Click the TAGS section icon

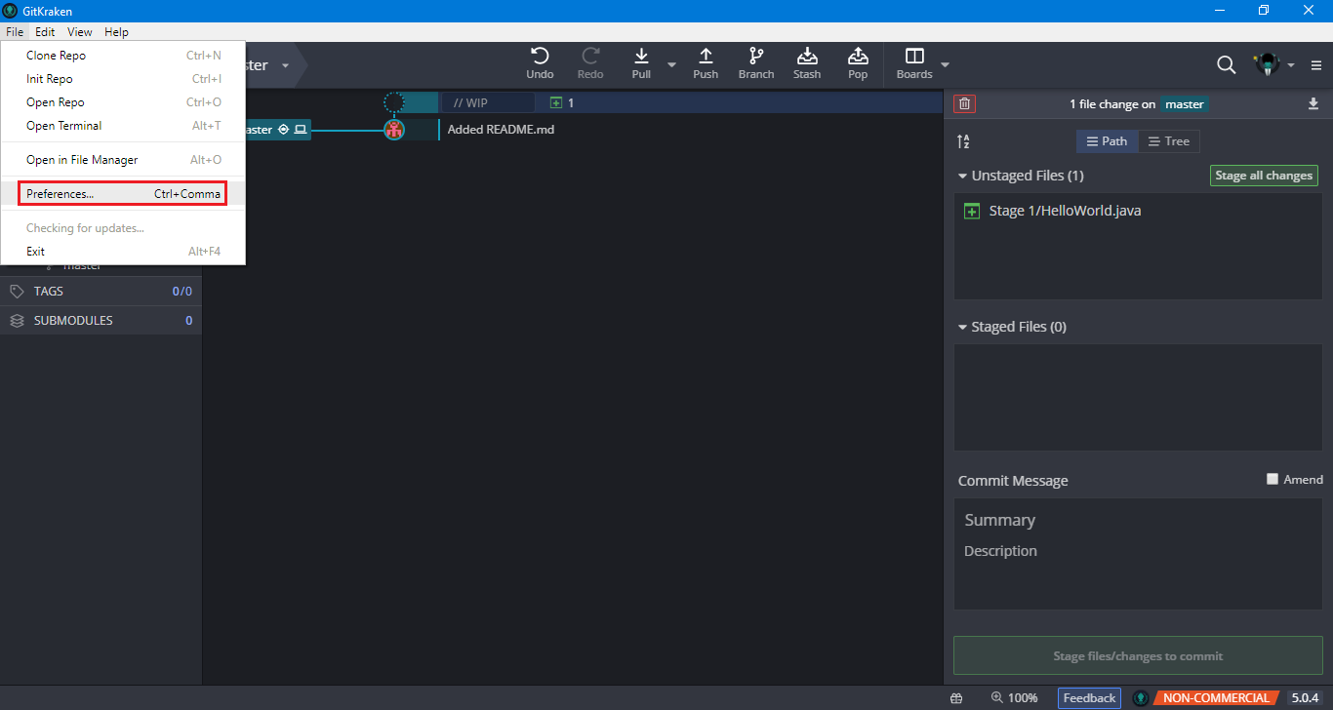click(x=17, y=292)
